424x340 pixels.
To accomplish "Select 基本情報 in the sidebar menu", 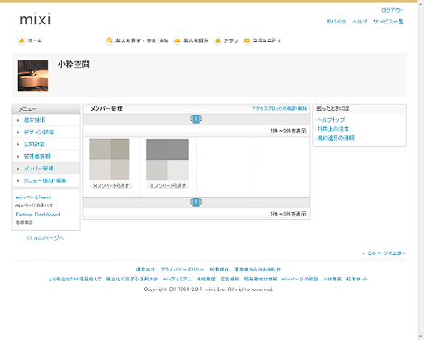I will 34,120.
